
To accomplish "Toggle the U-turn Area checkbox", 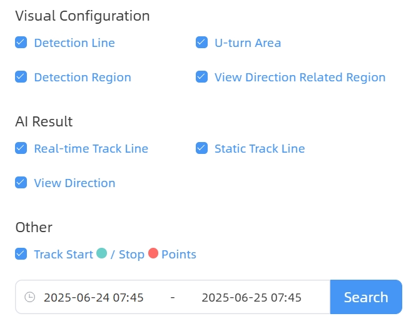I will click(x=201, y=43).
